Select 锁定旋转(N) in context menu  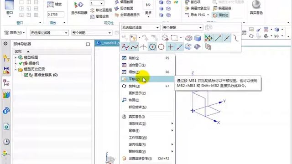(x=147, y=107)
